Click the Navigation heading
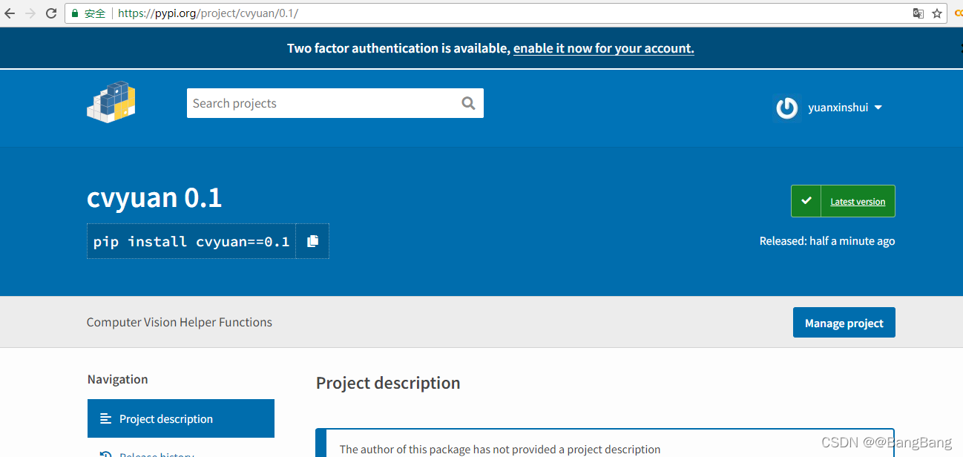Image resolution: width=963 pixels, height=457 pixels. (117, 379)
